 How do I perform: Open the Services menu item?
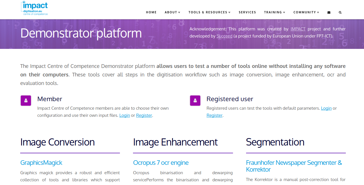[247, 13]
